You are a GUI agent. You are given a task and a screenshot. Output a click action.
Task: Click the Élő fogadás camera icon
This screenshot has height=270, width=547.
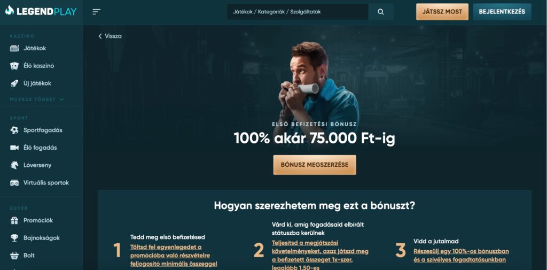(x=14, y=148)
